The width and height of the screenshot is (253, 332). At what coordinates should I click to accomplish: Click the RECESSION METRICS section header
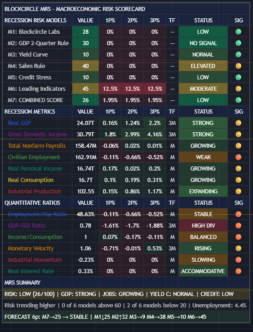click(x=30, y=112)
